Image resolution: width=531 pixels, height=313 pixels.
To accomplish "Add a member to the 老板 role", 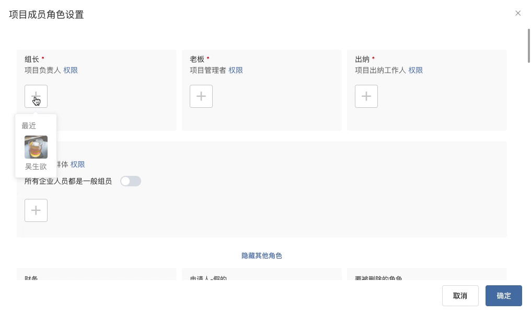I will pos(201,96).
